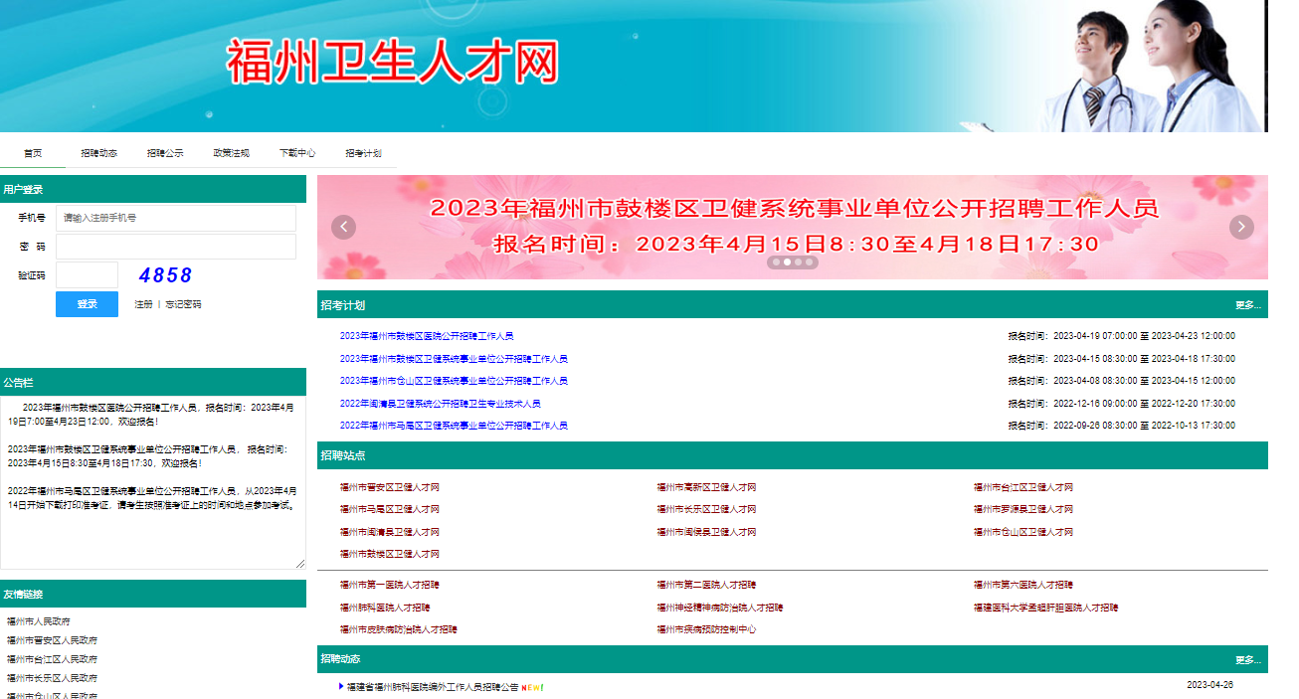
Task: Click 更多 in 招聘动态 header
Action: coord(1248,660)
